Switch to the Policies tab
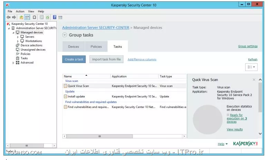268x160 pixels. (x=96, y=46)
